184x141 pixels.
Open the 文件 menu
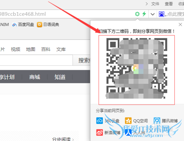point(155,4)
